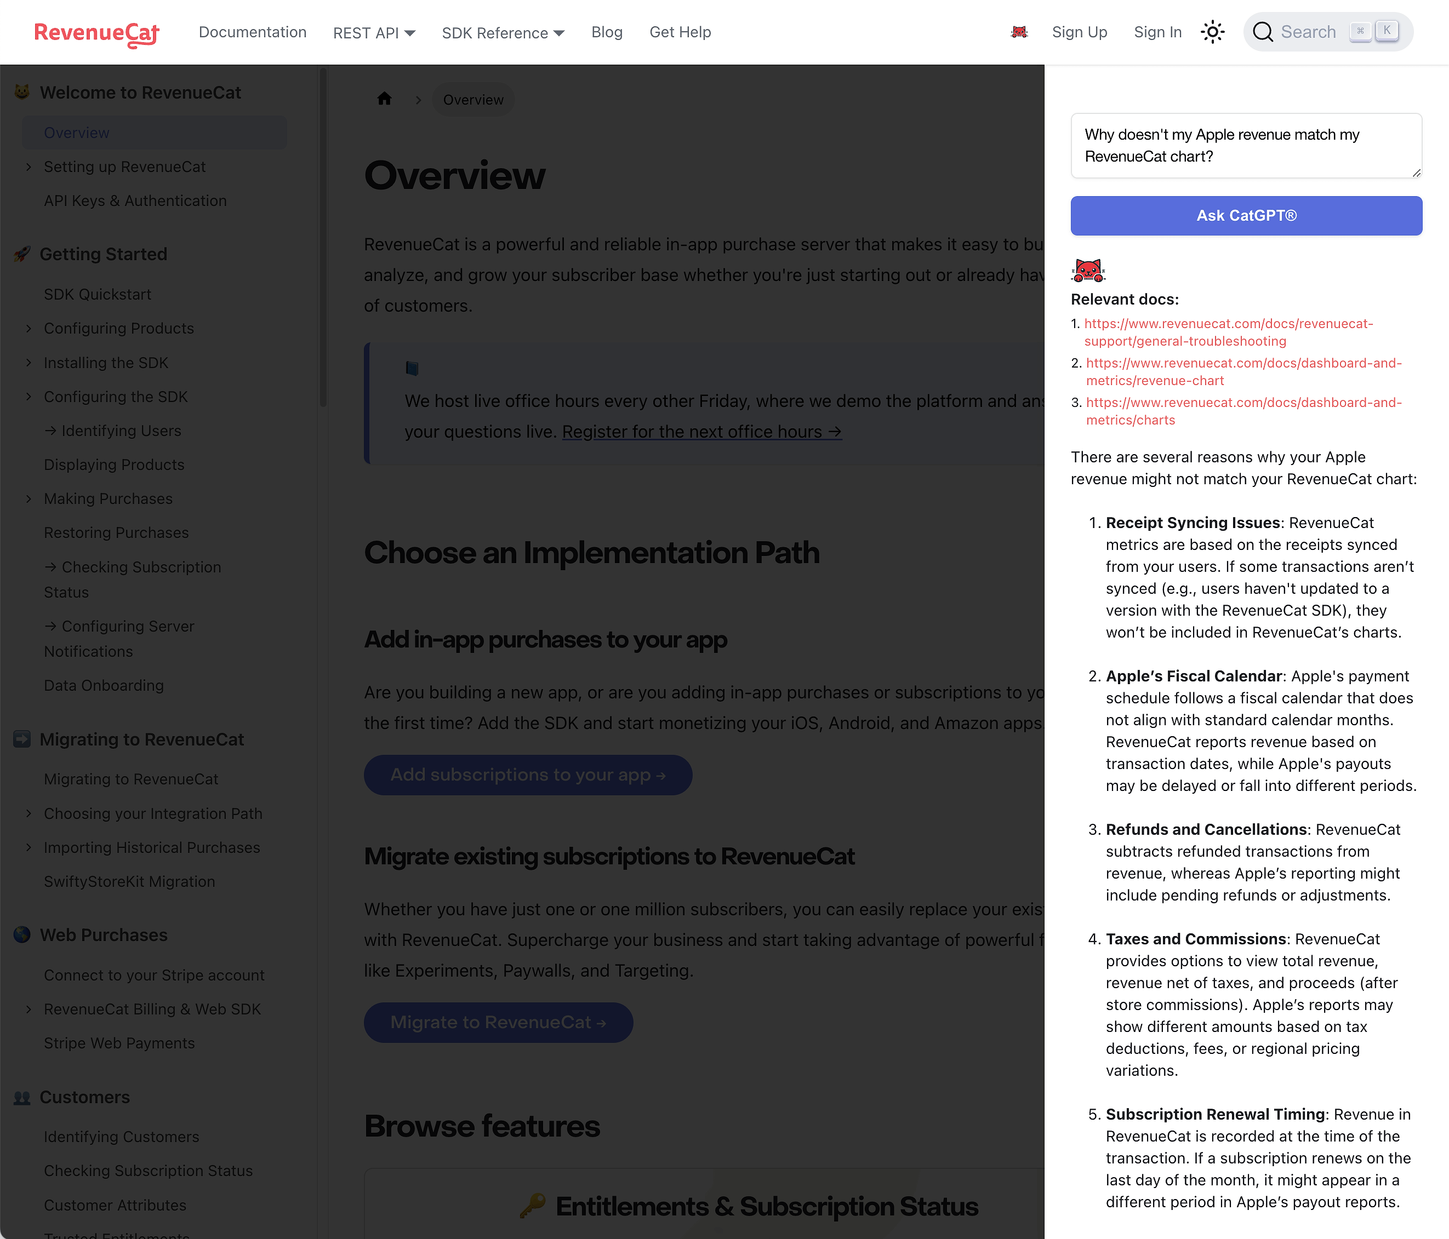This screenshot has width=1449, height=1239.
Task: Click the Web Purchases globe icon
Action: click(22, 934)
